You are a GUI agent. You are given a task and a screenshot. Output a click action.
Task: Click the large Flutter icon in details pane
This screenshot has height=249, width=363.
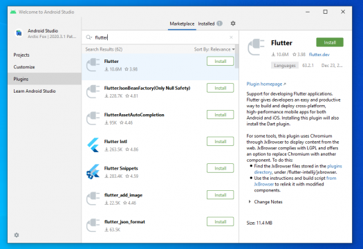coord(256,47)
